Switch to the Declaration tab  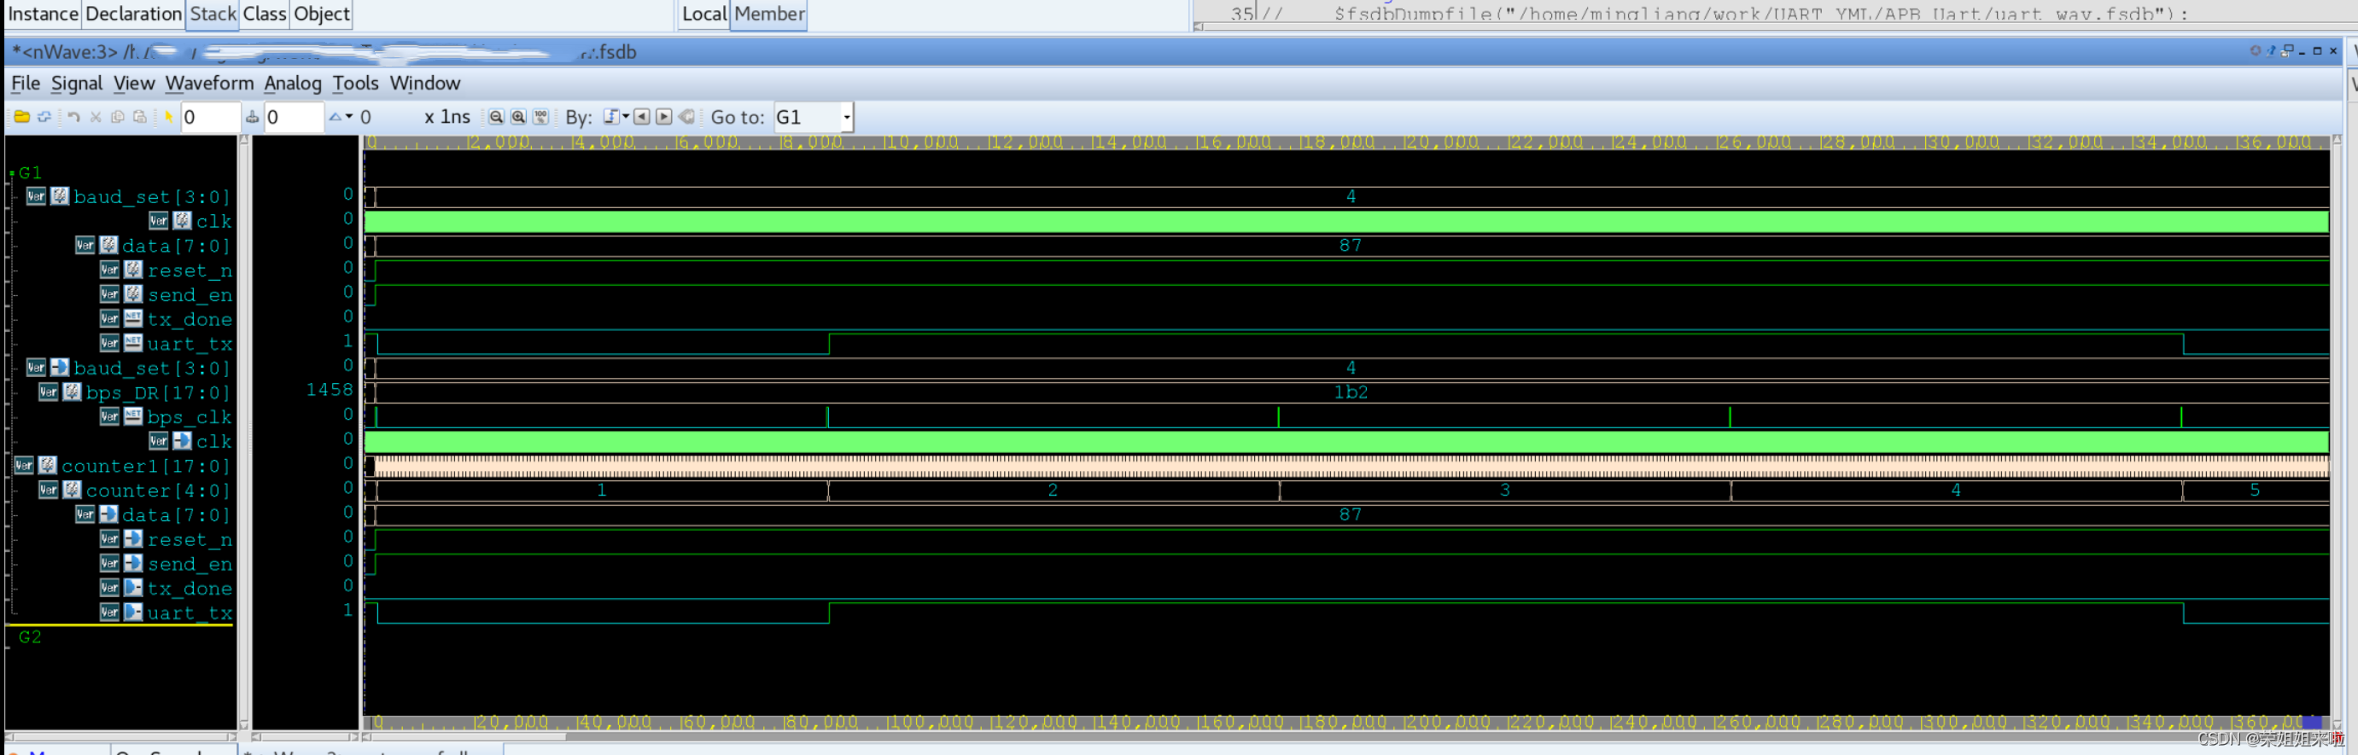(134, 14)
